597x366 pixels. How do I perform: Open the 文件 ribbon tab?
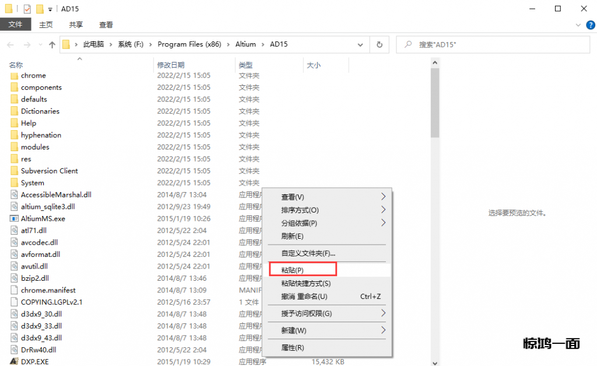[x=15, y=25]
